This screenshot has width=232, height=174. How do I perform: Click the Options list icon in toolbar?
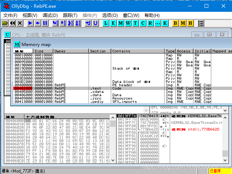click(201, 23)
